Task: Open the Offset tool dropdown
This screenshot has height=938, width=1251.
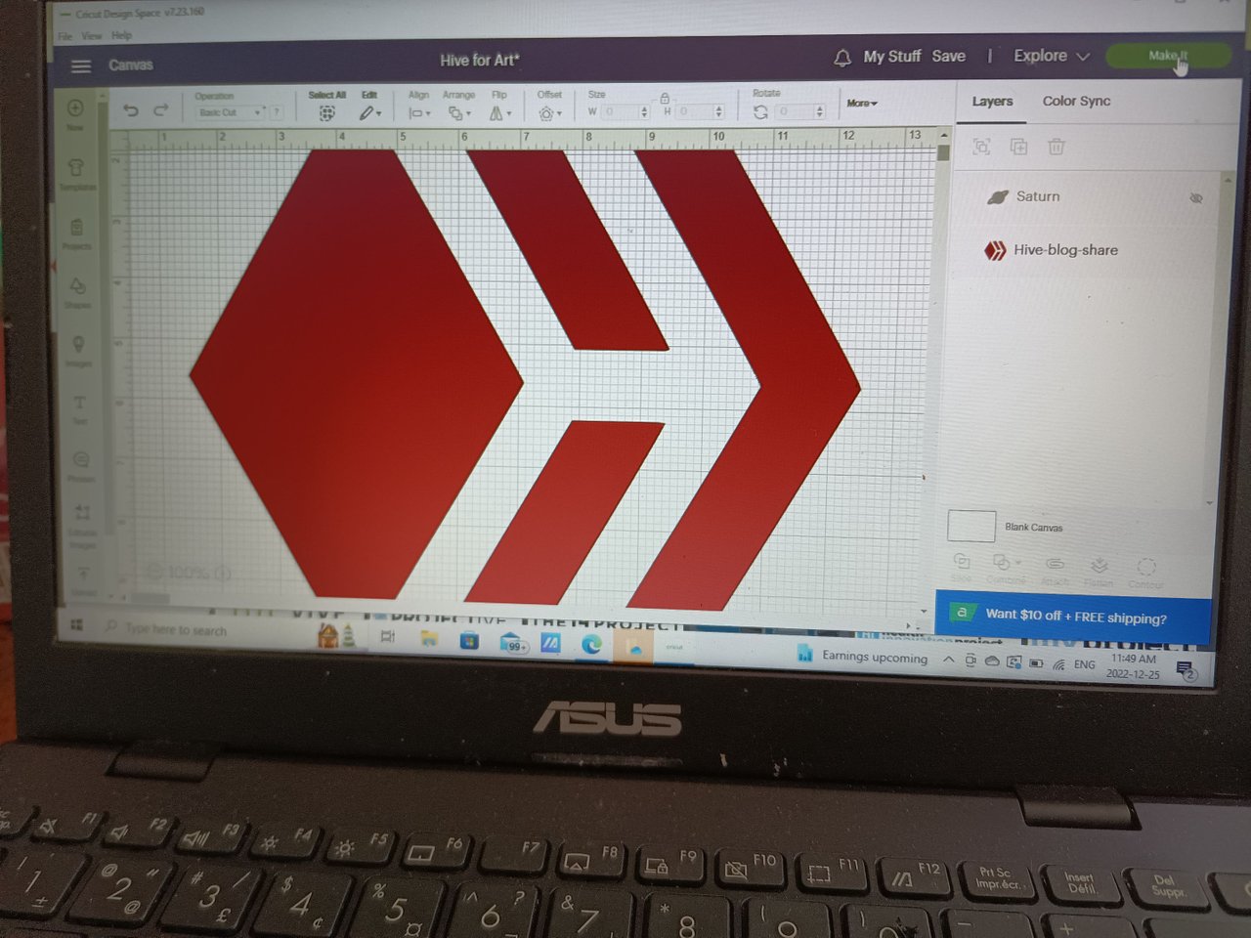Action: 549,113
